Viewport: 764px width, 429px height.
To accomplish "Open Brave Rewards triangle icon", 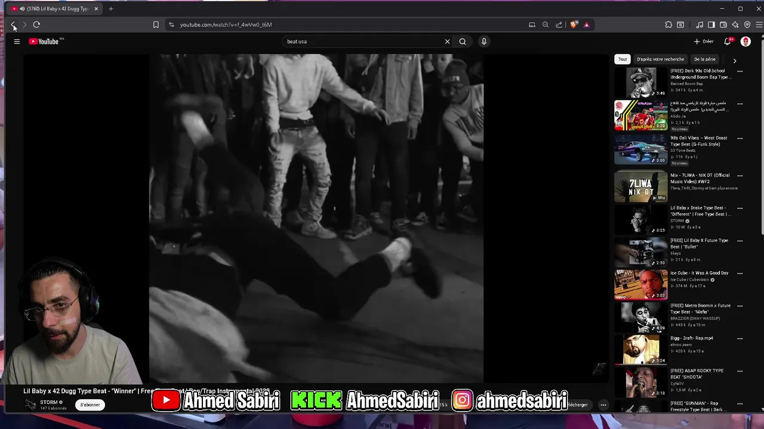I will 587,24.
